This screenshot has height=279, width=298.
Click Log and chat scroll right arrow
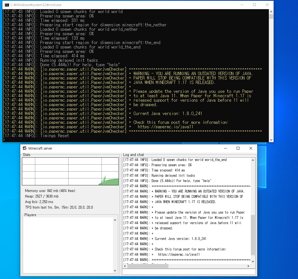[x=248, y=266]
